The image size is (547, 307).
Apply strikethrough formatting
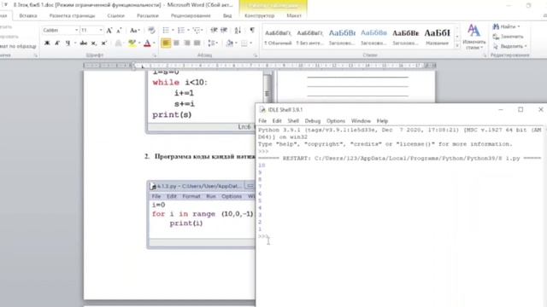pos(84,43)
